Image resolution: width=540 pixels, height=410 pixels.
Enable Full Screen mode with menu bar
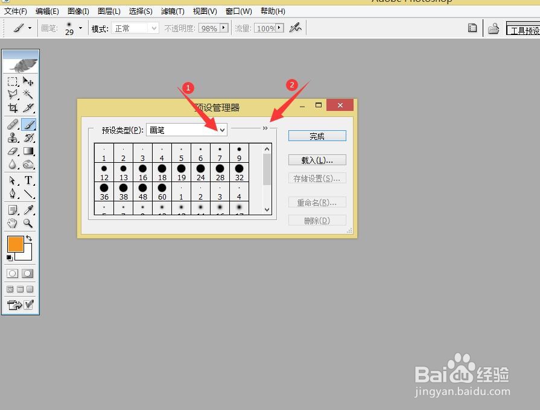click(21, 289)
